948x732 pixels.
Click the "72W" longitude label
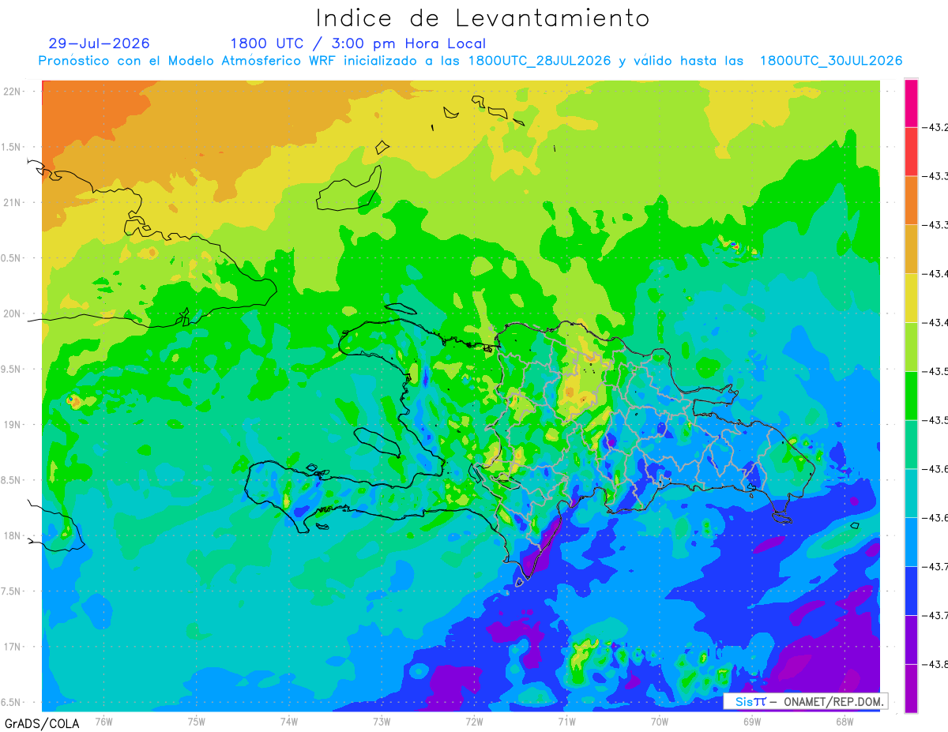coord(474,721)
